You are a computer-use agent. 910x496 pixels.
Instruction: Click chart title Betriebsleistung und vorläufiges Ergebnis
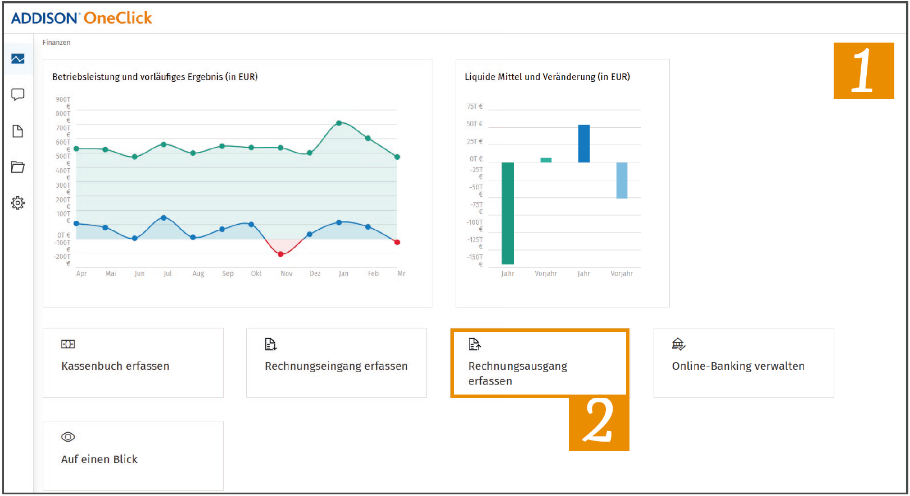pos(155,77)
